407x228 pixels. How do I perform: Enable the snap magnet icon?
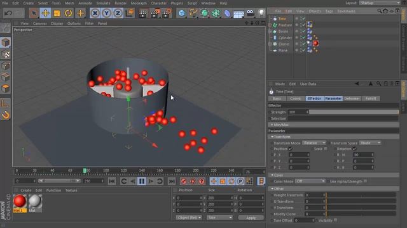click(6, 115)
